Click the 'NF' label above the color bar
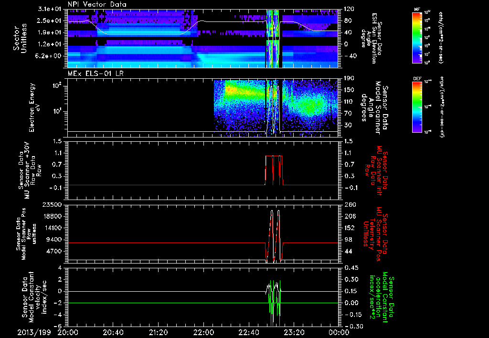 click(x=417, y=10)
